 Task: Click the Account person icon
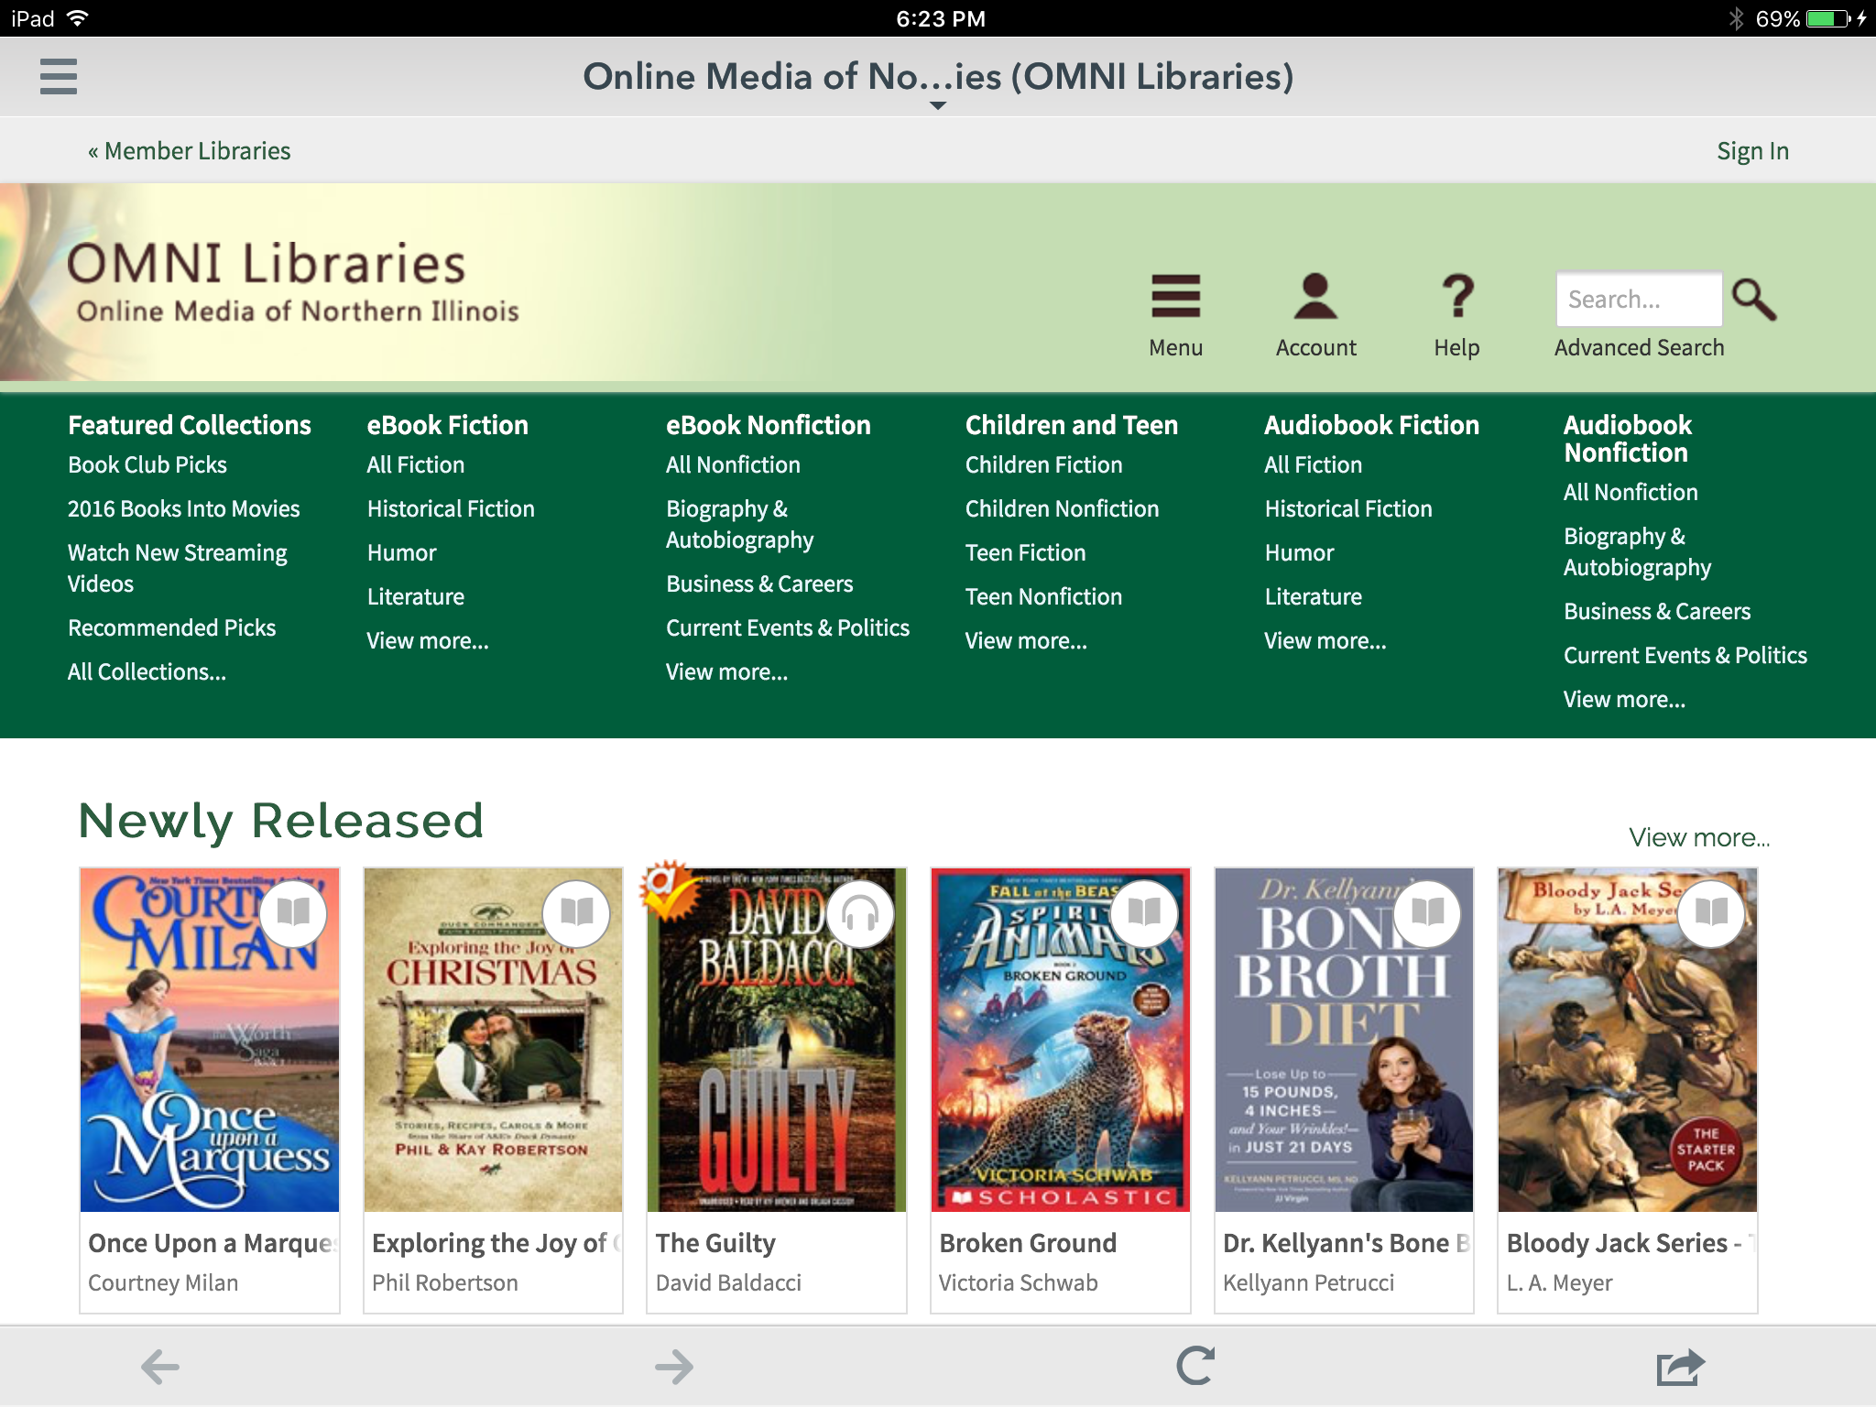click(1315, 298)
